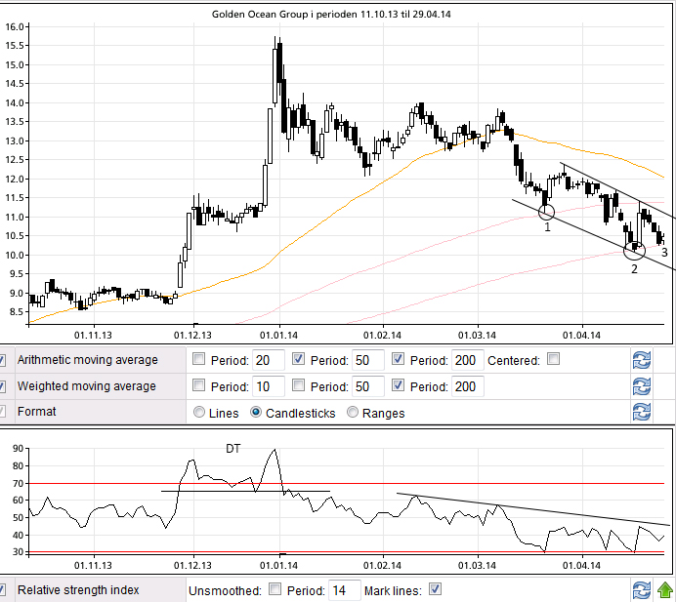Uncheck Arithmetic moving average Period 50

coord(299,360)
